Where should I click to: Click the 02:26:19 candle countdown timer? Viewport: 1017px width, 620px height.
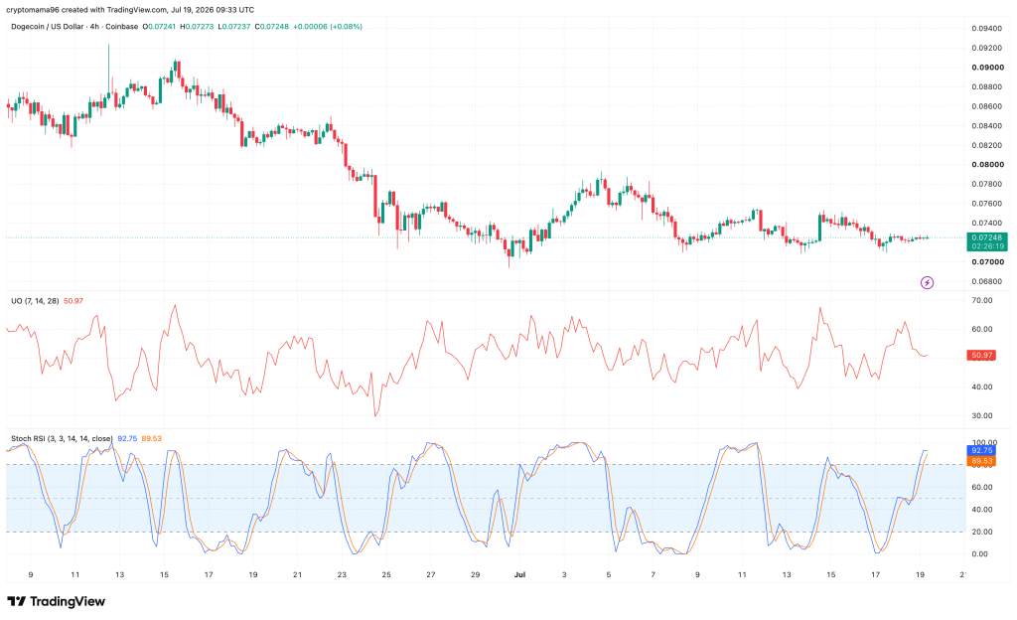coord(986,246)
